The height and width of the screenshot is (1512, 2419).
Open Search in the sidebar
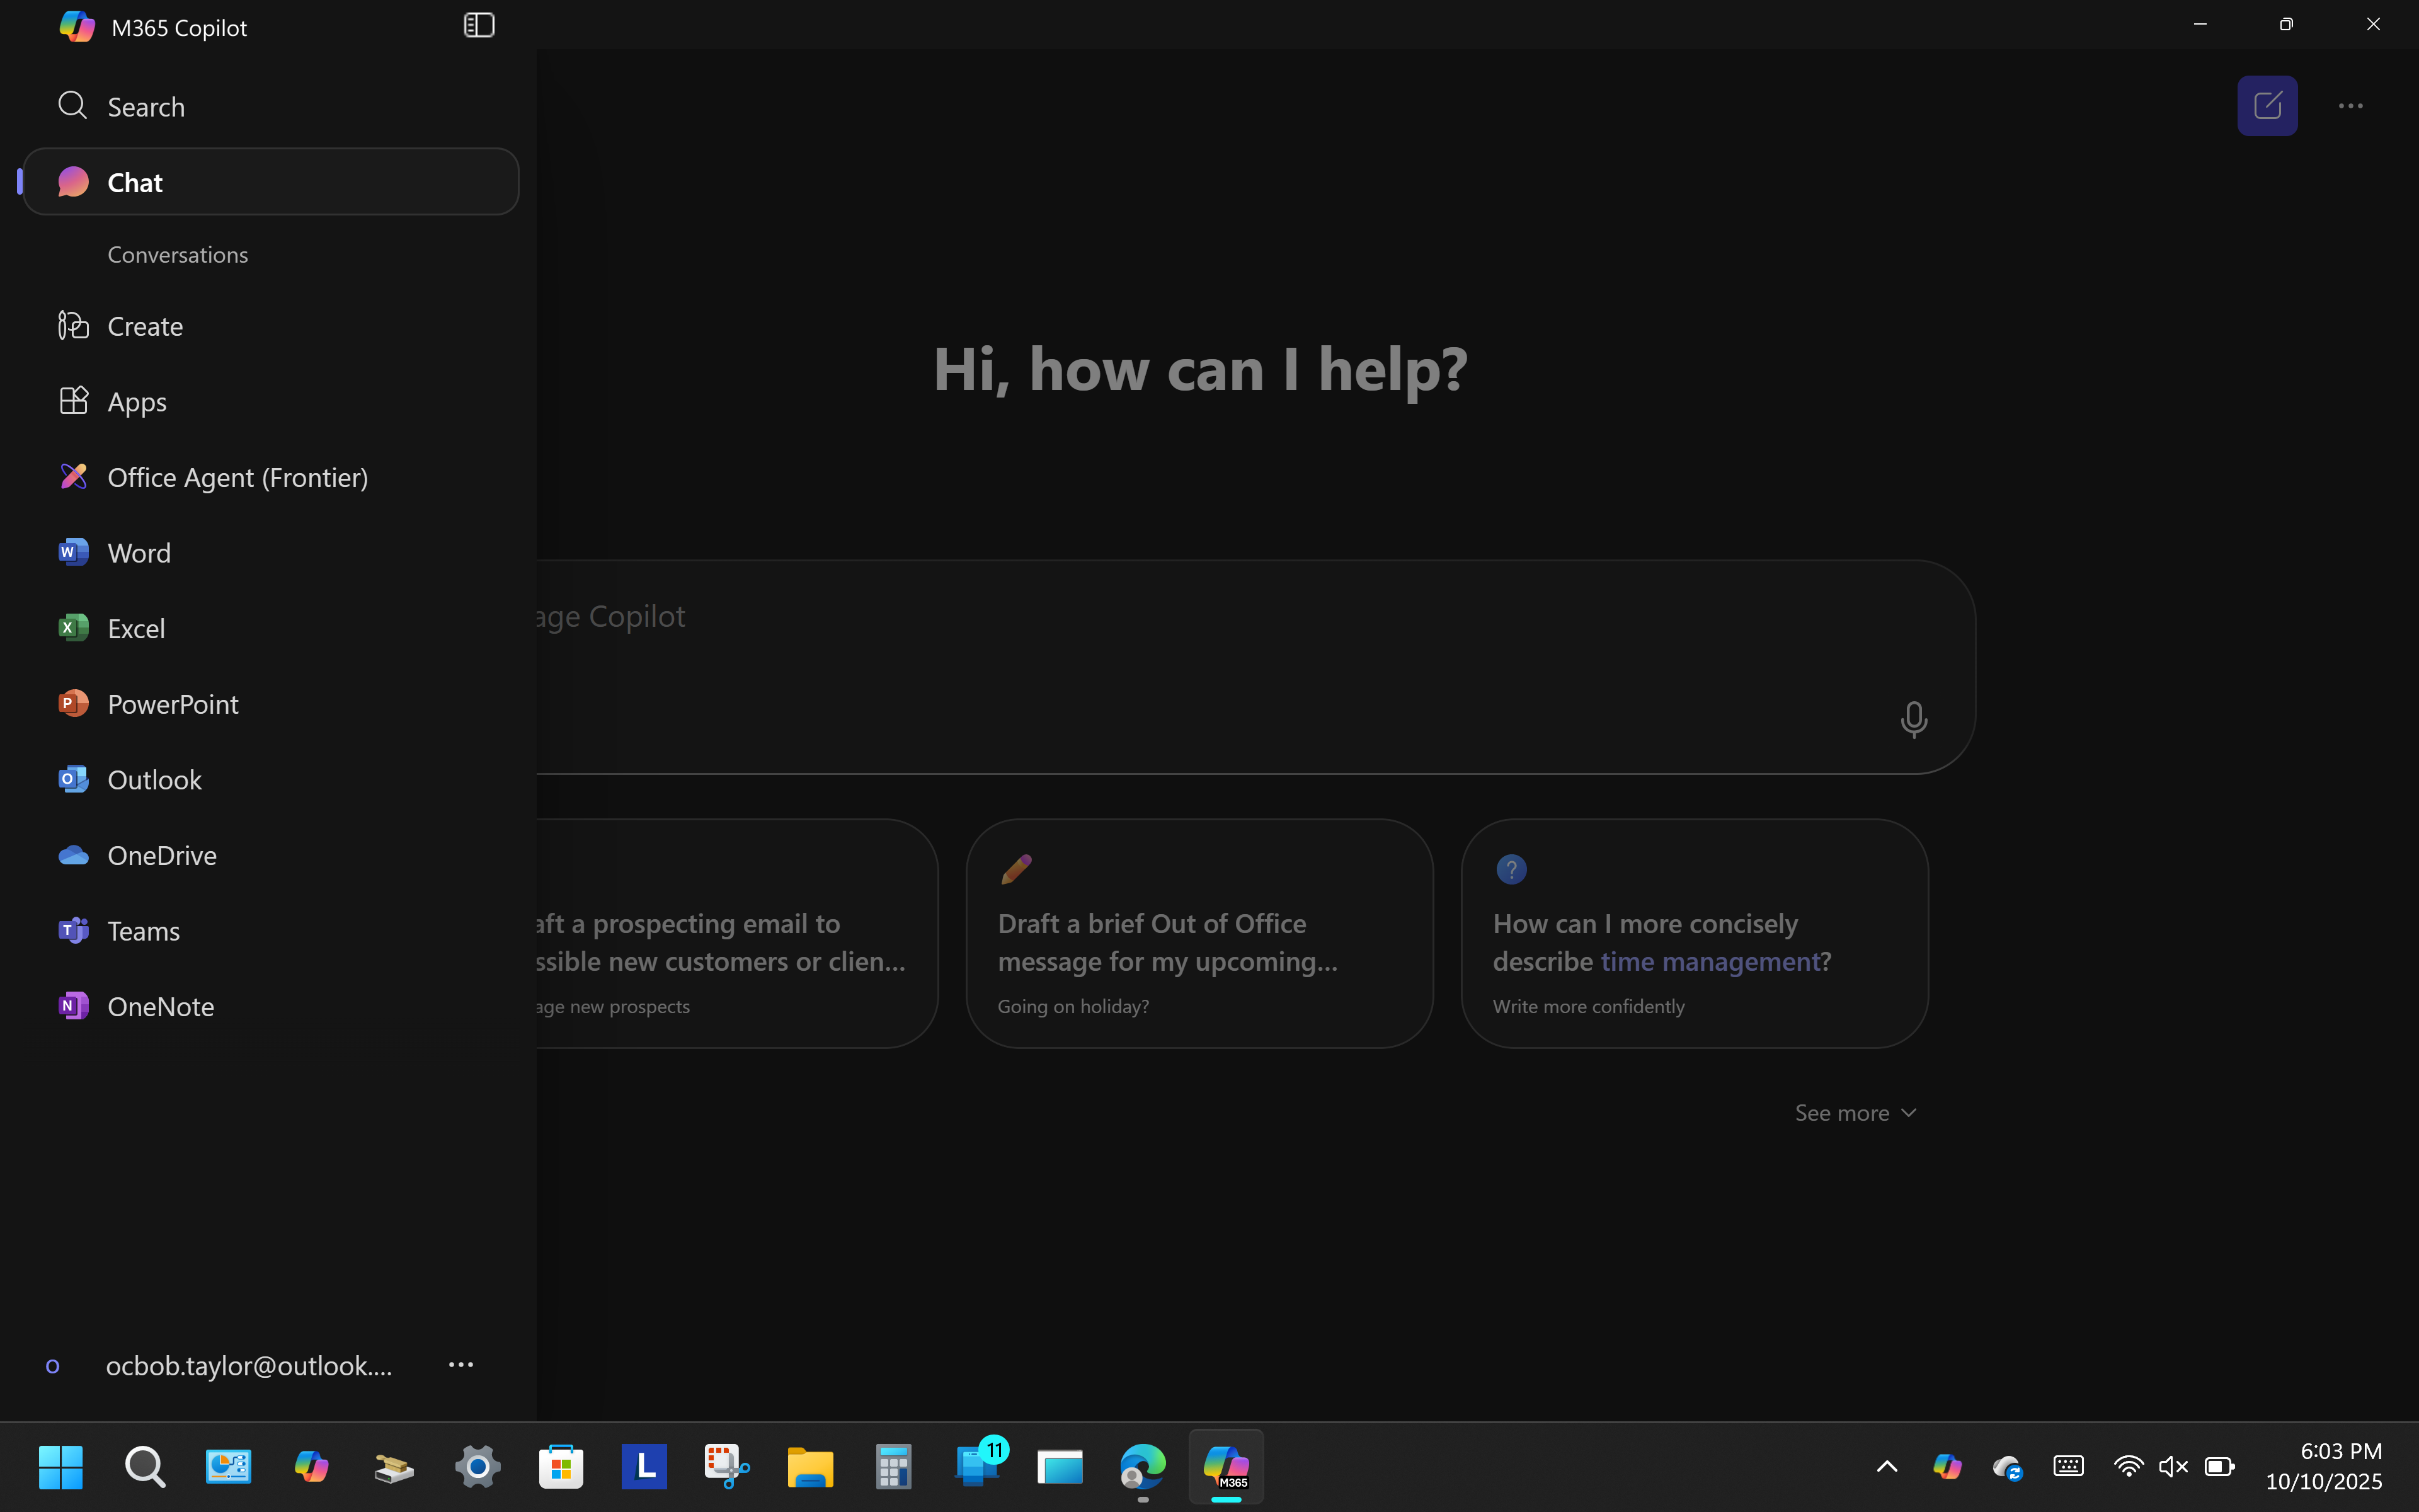click(x=270, y=106)
